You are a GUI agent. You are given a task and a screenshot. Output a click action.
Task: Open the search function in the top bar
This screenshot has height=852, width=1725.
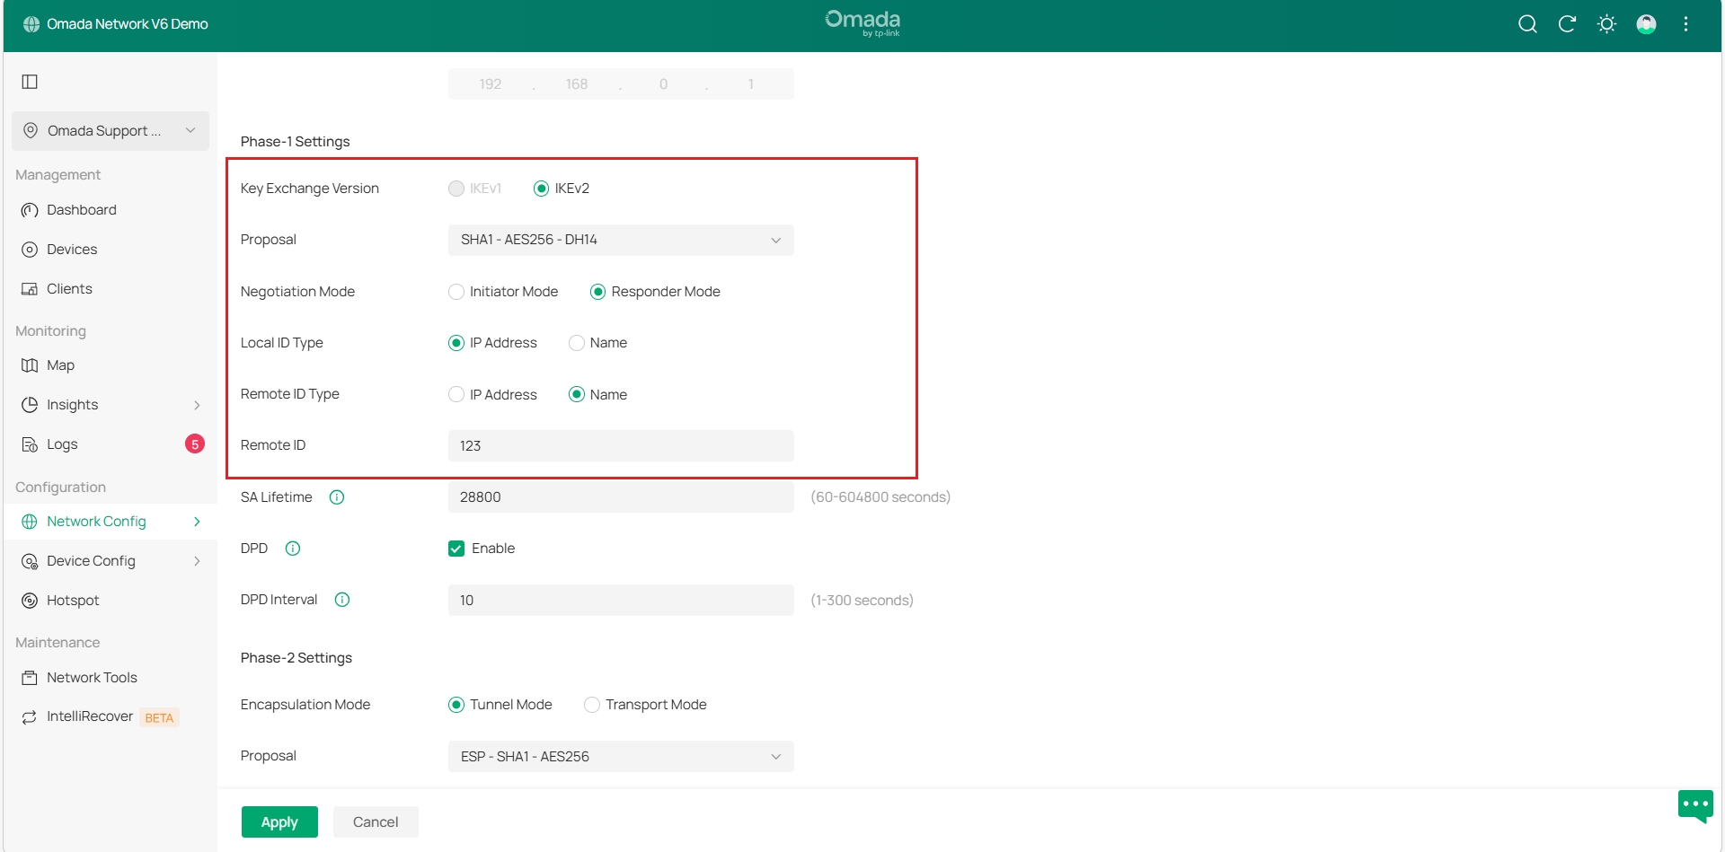[1527, 24]
